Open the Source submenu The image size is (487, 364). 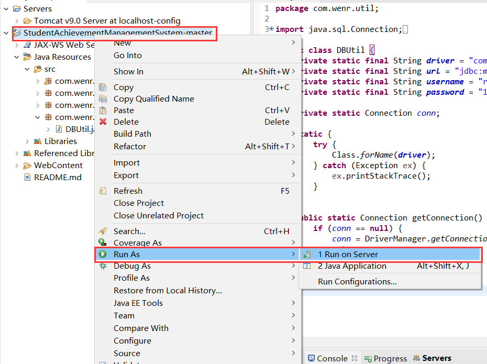tap(197, 353)
